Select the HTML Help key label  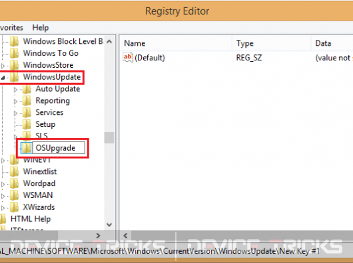coord(31,219)
